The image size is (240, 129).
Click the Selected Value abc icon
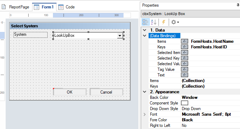click(x=185, y=64)
